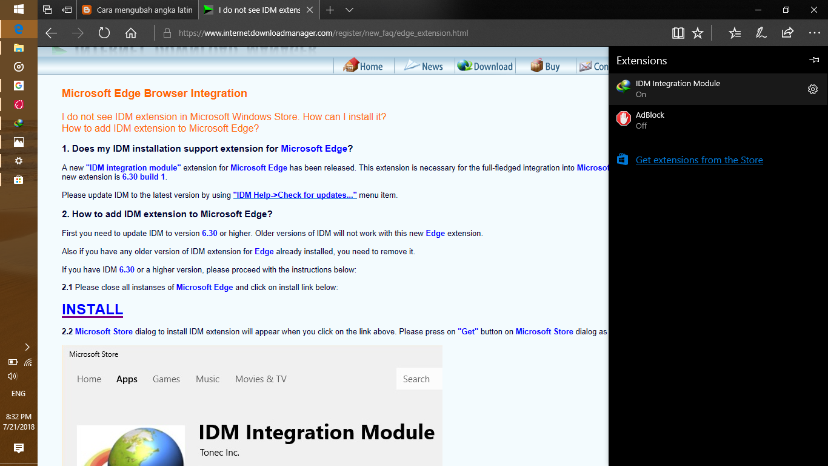Share this page using the share icon
Image resolution: width=828 pixels, height=466 pixels.
786,33
